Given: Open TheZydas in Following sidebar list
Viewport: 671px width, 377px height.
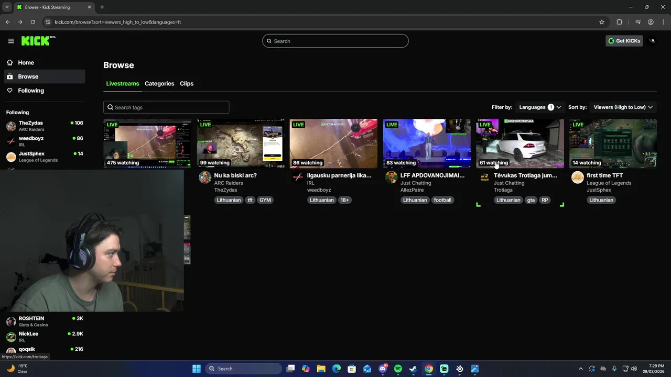Looking at the screenshot, I should (45, 126).
